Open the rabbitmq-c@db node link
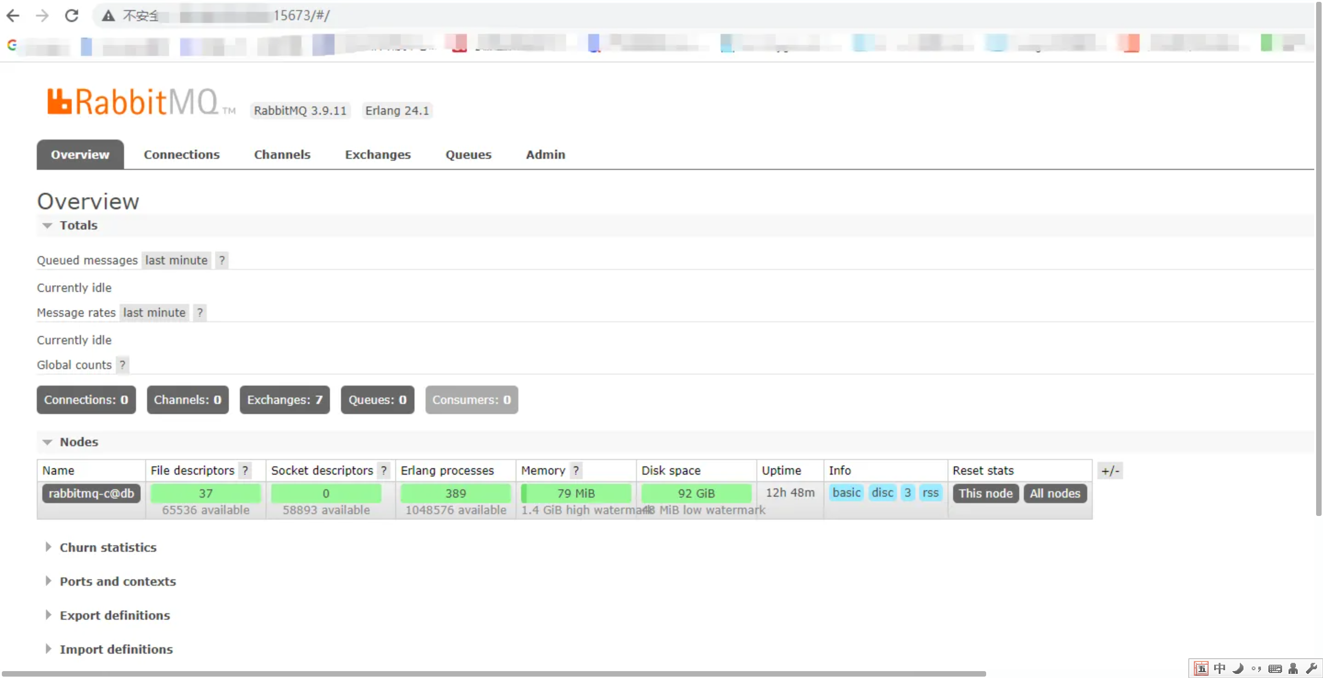1323x678 pixels. (x=91, y=493)
